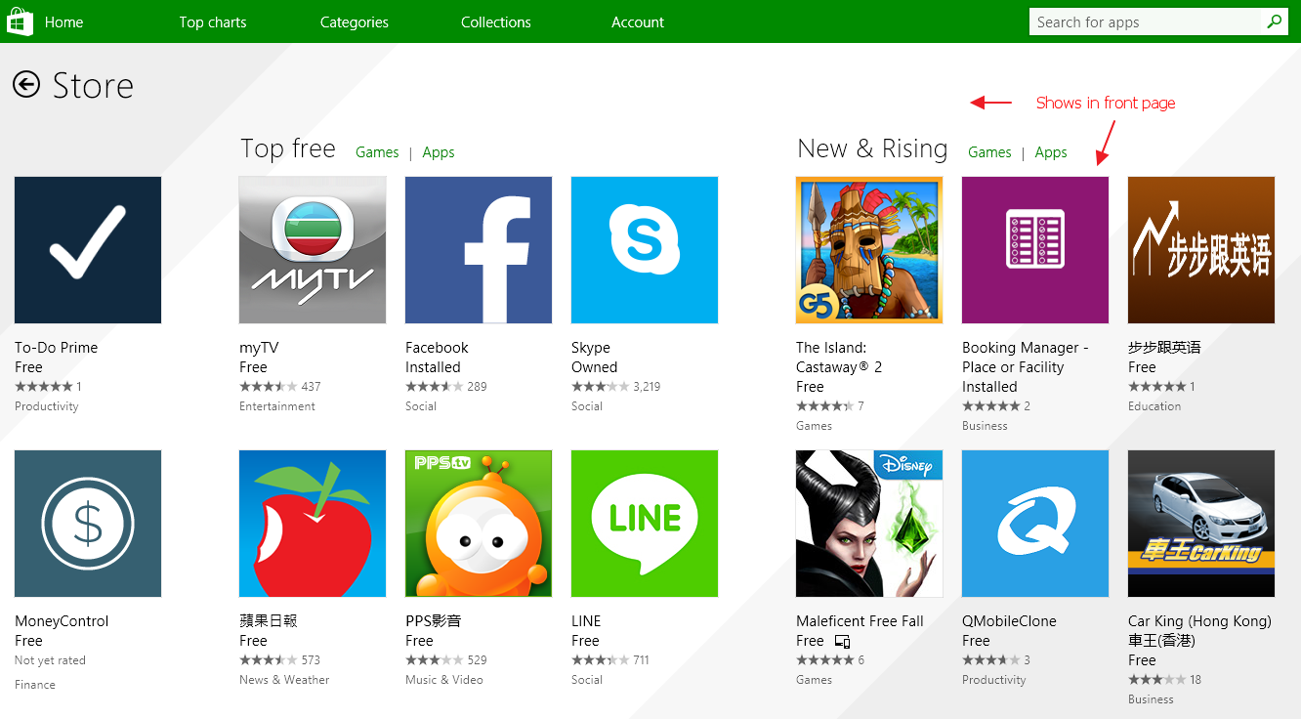Image resolution: width=1301 pixels, height=719 pixels.
Task: Filter New & Rising by Games
Action: pos(989,152)
